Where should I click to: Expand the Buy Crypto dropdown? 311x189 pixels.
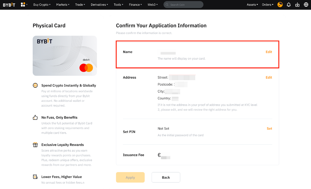click(42, 4)
